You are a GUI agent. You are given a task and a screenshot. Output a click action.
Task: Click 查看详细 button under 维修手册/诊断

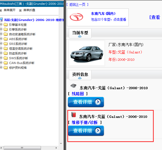click(86, 131)
